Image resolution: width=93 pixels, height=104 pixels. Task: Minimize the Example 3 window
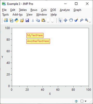tap(65, 4)
